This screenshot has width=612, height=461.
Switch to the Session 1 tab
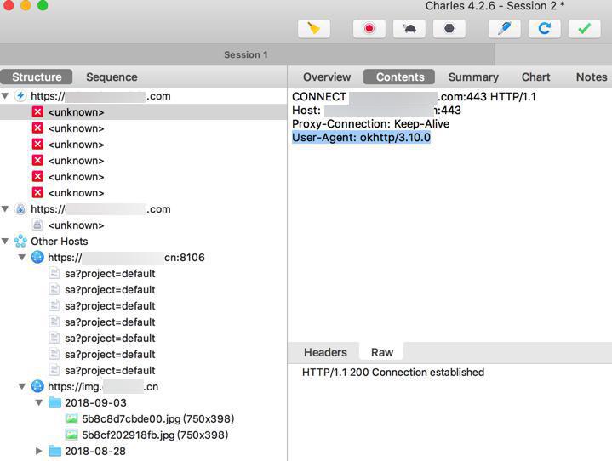coord(246,54)
